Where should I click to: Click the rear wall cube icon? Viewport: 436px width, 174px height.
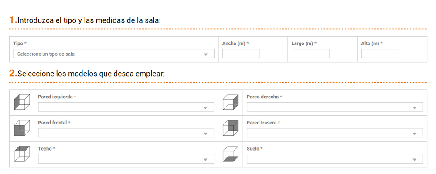[x=230, y=128]
